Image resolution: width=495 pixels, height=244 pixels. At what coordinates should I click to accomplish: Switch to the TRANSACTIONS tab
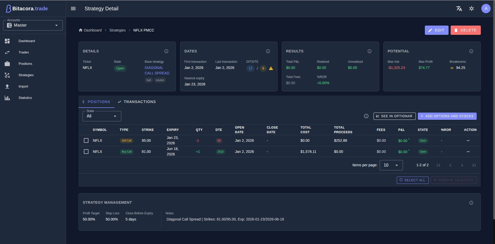pos(137,102)
